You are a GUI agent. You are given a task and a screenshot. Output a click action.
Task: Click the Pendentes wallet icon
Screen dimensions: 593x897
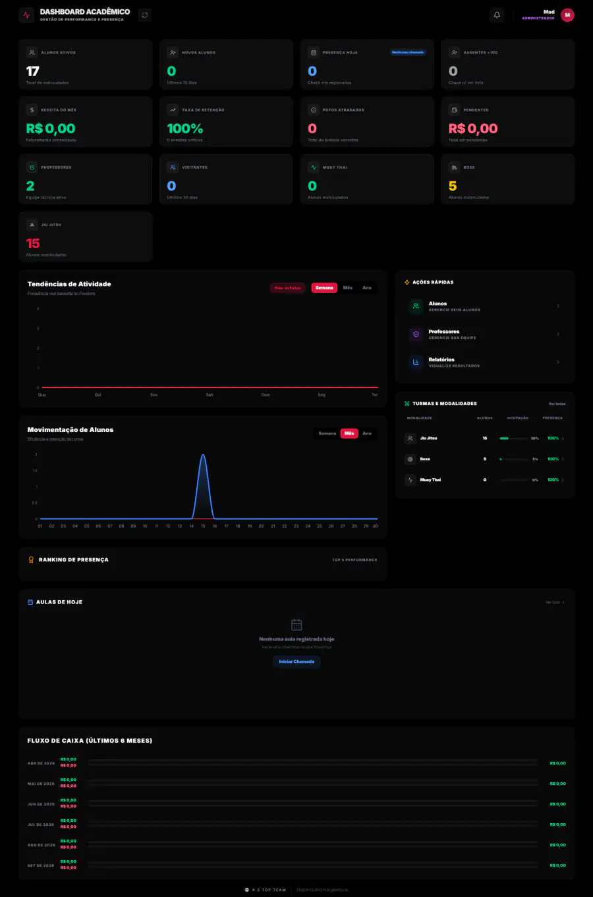click(454, 109)
